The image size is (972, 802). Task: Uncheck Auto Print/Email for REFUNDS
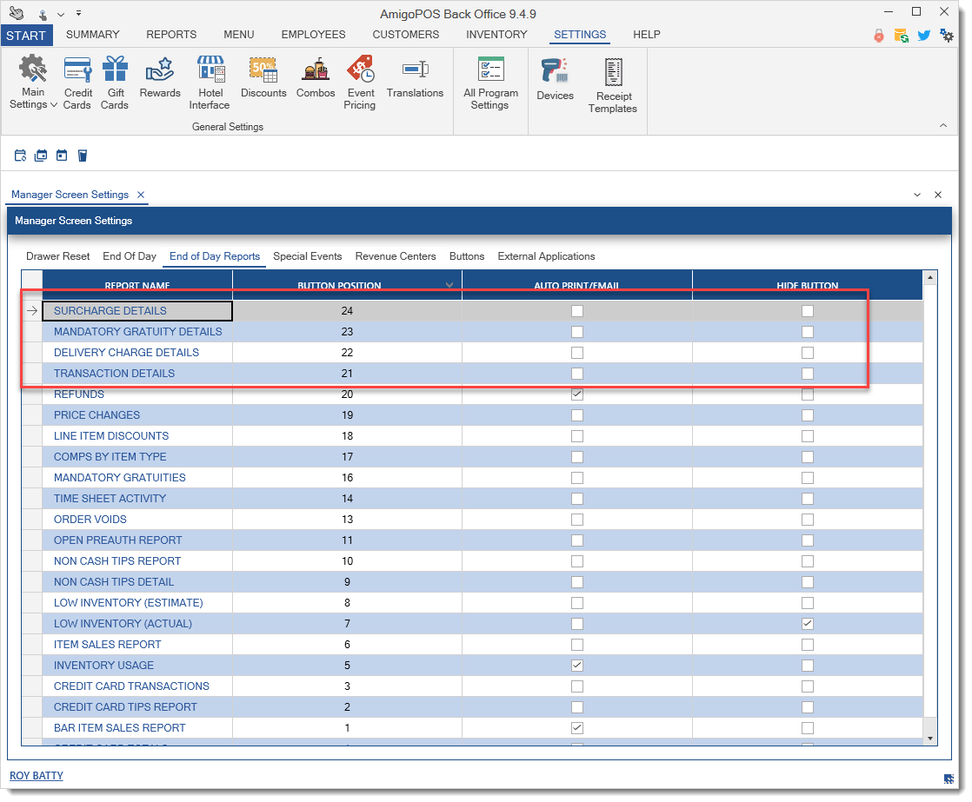(577, 394)
